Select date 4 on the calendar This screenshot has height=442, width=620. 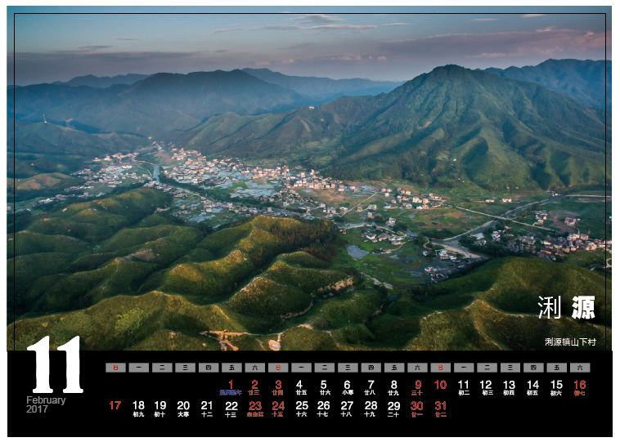(x=299, y=385)
